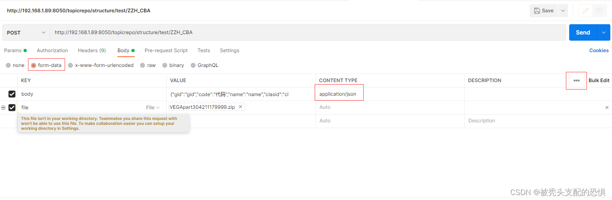This screenshot has width=612, height=200.
Task: Click the Description field in empty row
Action: pos(538,121)
